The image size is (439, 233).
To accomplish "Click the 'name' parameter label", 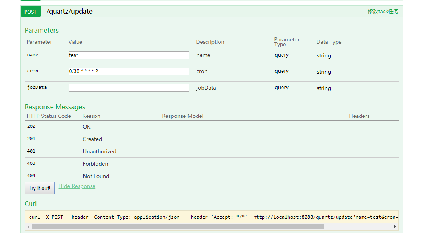I will 32,55.
